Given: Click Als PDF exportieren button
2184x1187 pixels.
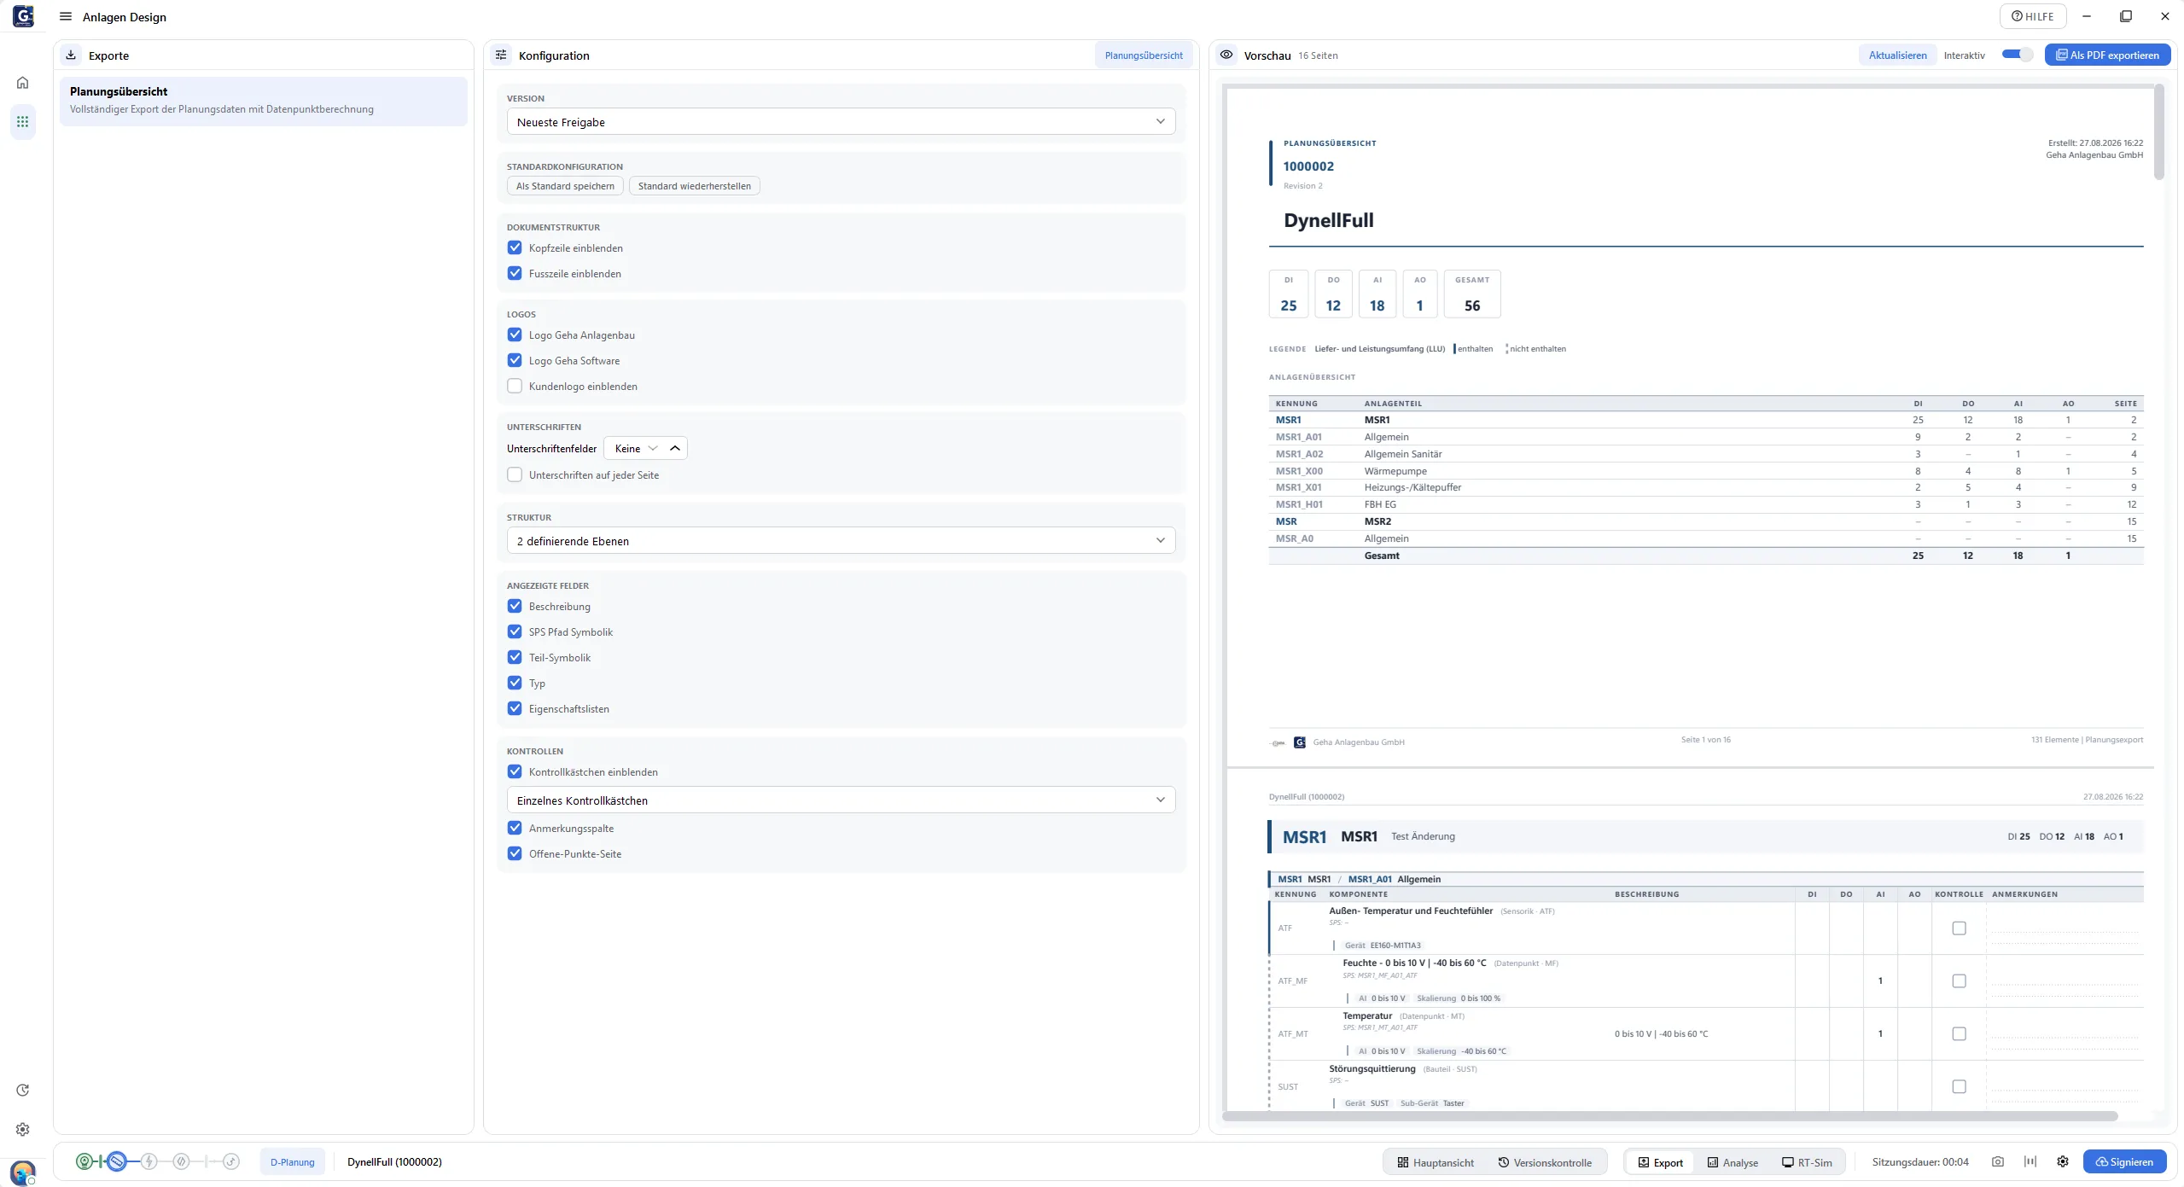Looking at the screenshot, I should [x=2107, y=55].
